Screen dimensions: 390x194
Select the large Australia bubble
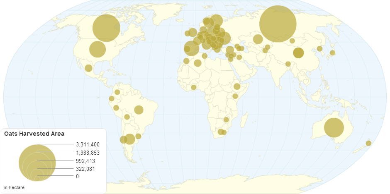334,127
